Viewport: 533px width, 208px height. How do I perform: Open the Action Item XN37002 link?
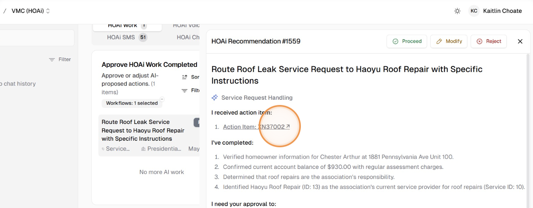(x=256, y=127)
